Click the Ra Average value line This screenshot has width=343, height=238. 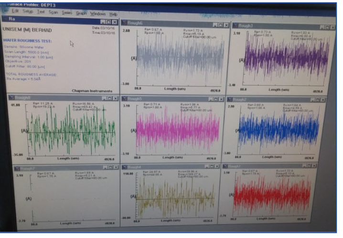click(23, 79)
